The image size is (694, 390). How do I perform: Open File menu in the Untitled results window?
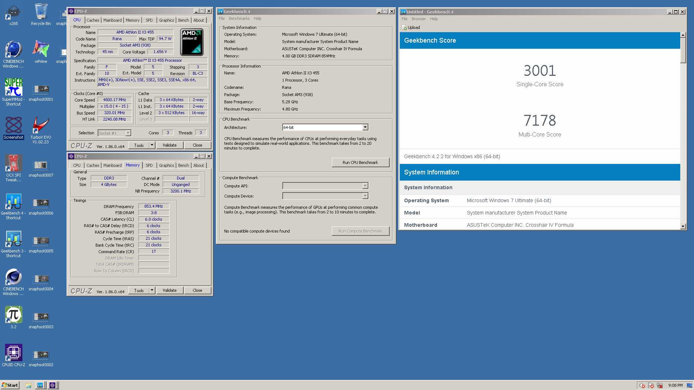pos(404,19)
